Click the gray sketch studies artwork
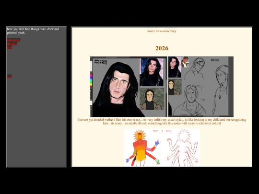The image size is (259, 194). pos(200,87)
